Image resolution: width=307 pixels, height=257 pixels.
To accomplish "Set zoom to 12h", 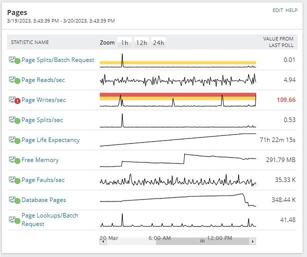I will click(141, 43).
